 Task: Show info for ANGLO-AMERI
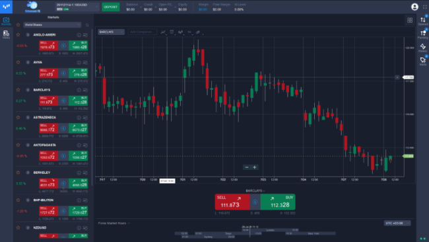[79, 35]
